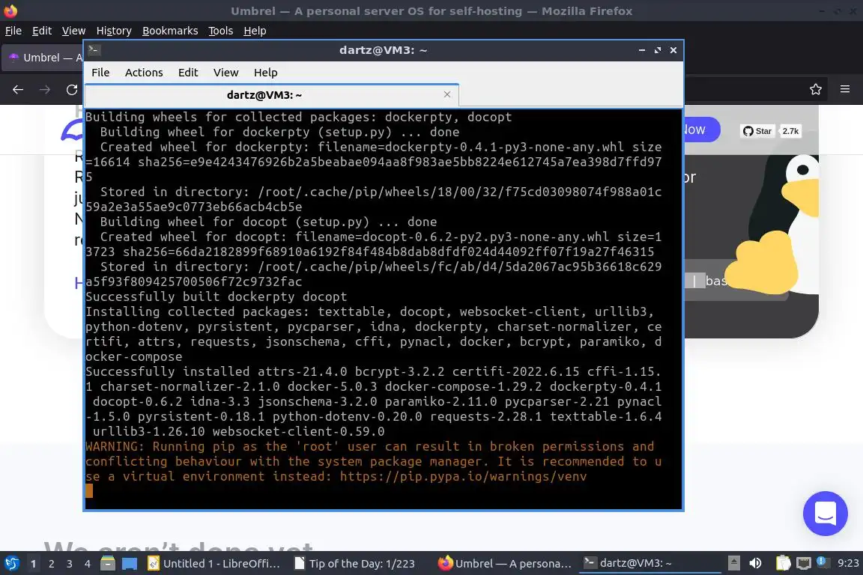Open the Firefox File menu

coord(13,31)
